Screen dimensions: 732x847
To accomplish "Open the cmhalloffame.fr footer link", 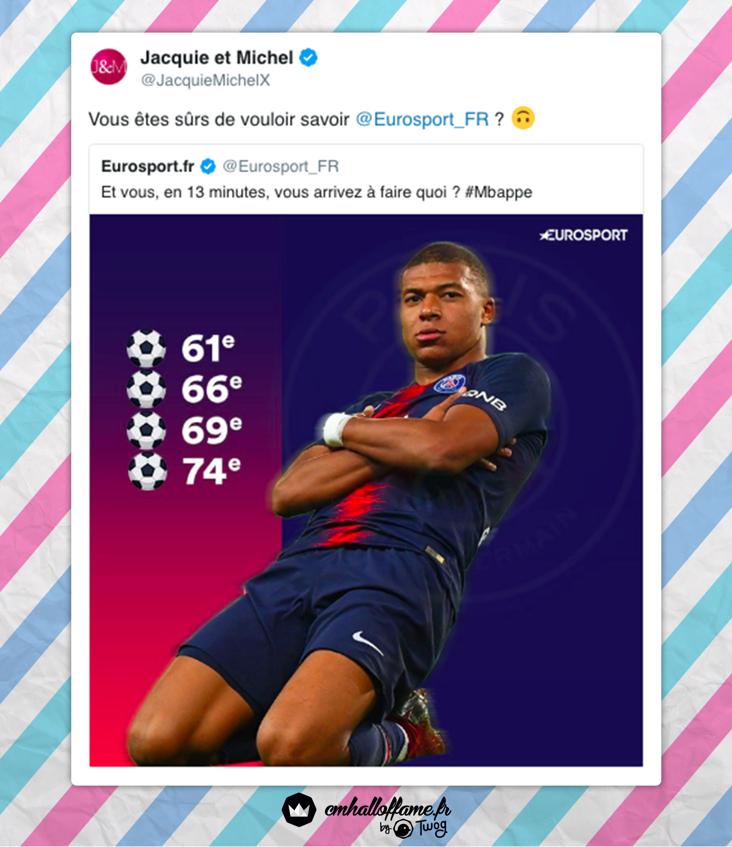I will point(387,808).
